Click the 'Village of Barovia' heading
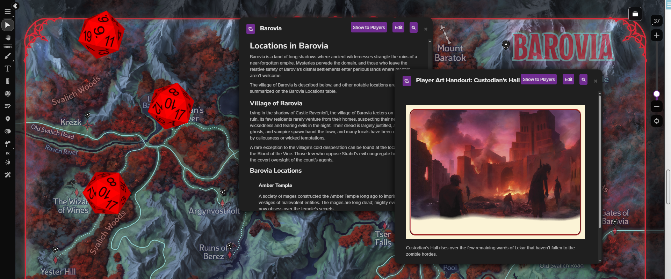This screenshot has width=671, height=279. coord(276,103)
